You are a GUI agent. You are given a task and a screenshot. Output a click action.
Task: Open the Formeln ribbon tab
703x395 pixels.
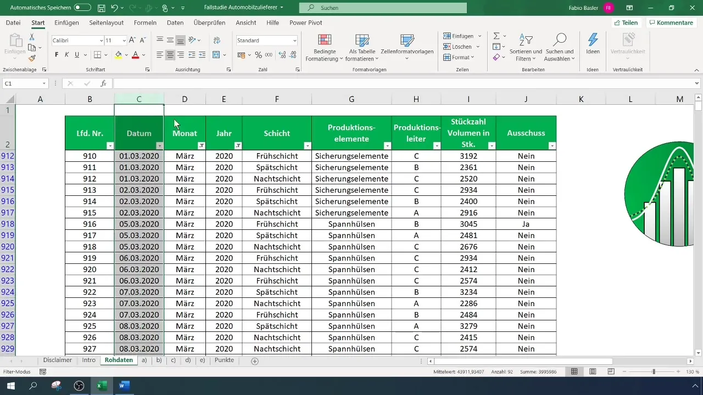(x=145, y=22)
